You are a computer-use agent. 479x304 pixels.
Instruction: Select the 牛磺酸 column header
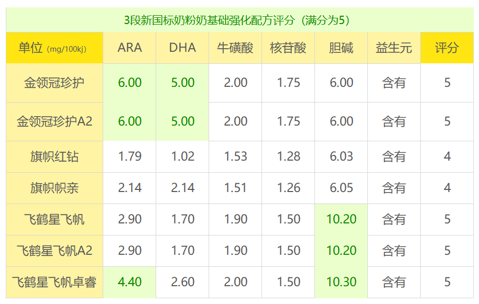tap(235, 48)
